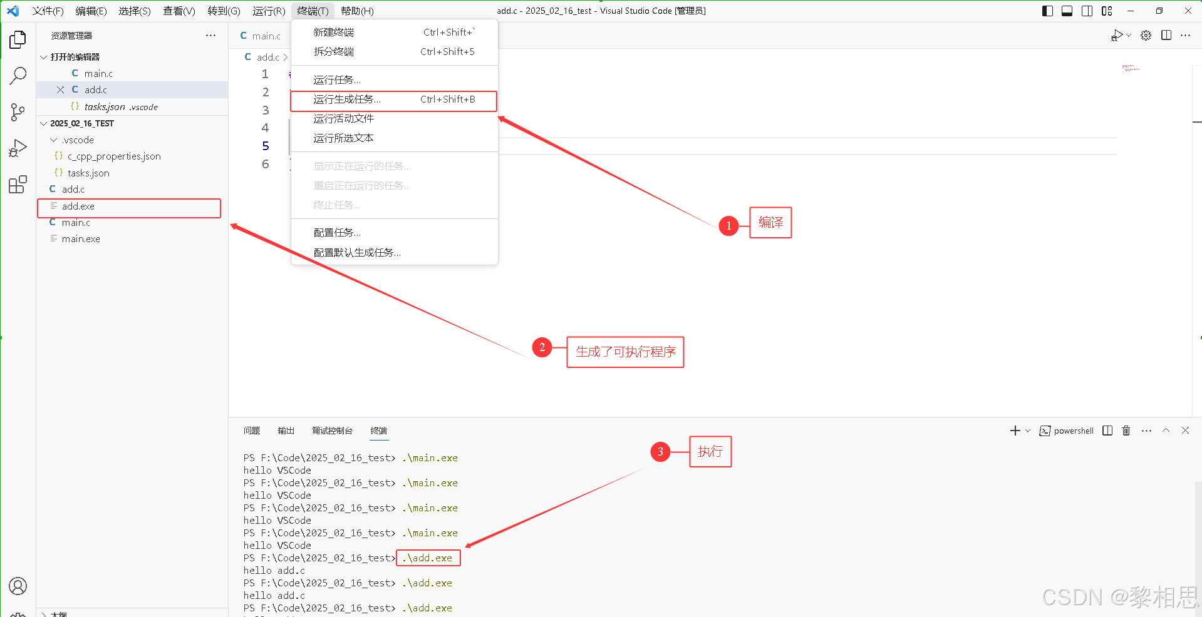
Task: Toggle secondary side bar layout icon
Action: point(1087,11)
